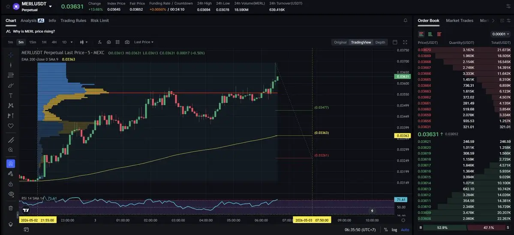Open chart time axis settings gear
Screen dimensions: 514x235
(x=403, y=220)
